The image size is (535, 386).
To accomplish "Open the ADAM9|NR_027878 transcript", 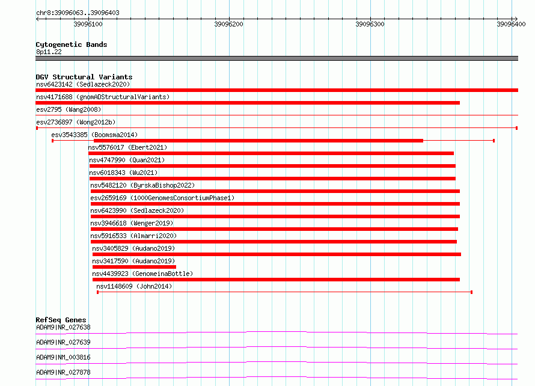I will (63, 372).
